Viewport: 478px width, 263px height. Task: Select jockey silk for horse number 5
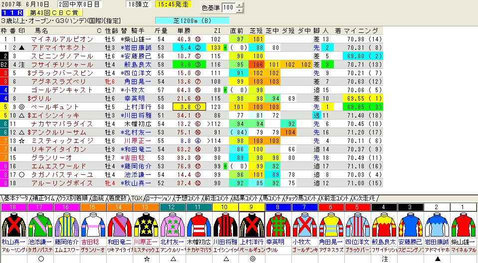point(358,225)
